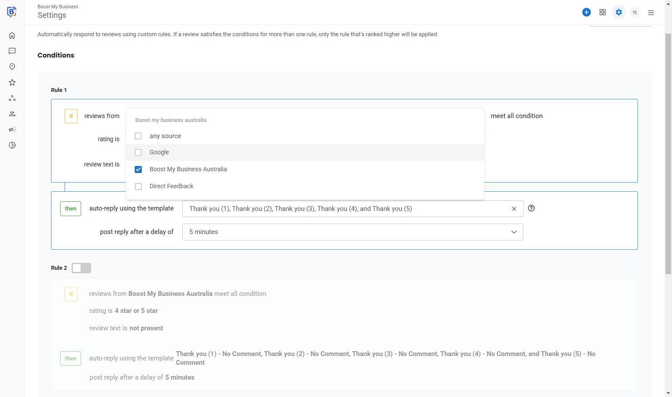The height and width of the screenshot is (397, 672).
Task: Open the messages inbox sidebar icon
Action: (12, 51)
